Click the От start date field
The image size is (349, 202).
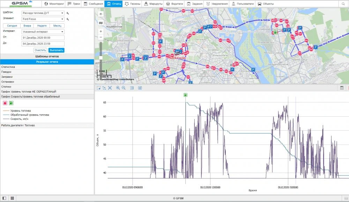tap(43, 38)
